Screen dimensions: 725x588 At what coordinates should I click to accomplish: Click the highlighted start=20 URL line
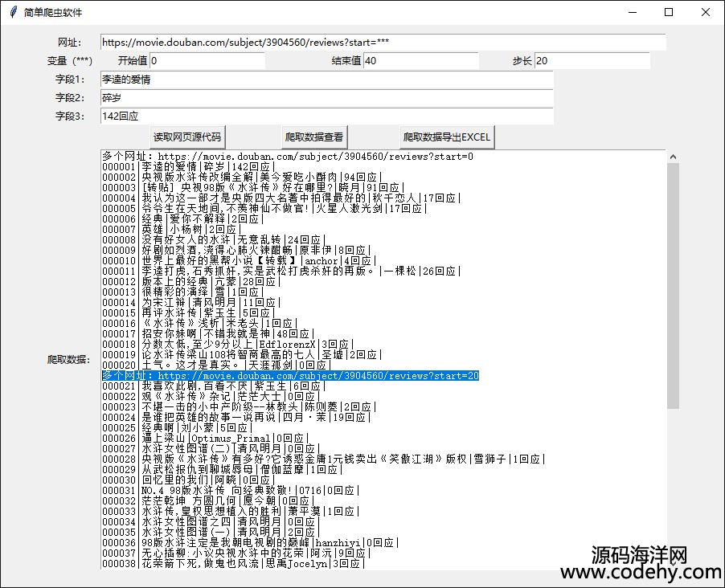point(290,376)
